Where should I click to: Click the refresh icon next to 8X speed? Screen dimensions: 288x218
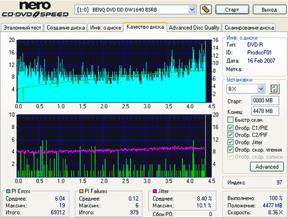pos(275,89)
